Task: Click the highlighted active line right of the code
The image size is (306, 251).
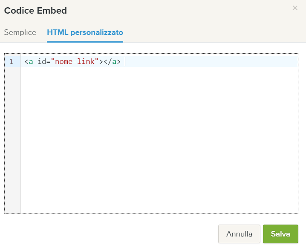Action: click(212, 61)
